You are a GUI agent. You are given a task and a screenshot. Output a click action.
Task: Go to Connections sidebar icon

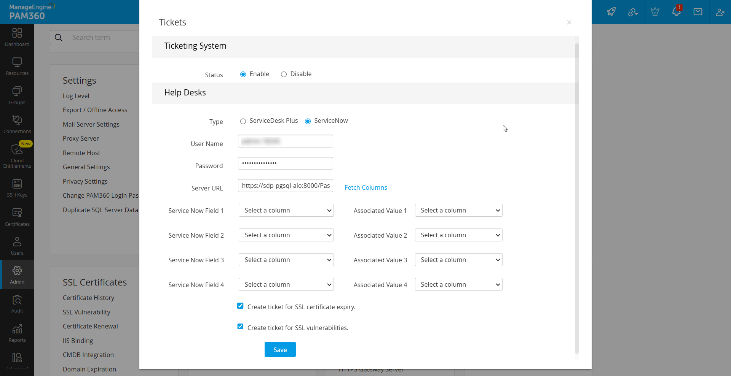click(17, 124)
